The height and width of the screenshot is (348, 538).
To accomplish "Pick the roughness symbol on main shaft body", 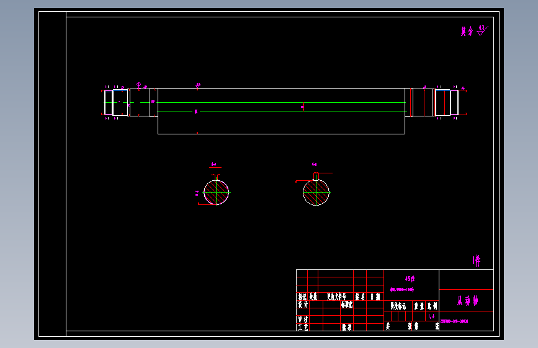I will pyautogui.click(x=198, y=85).
